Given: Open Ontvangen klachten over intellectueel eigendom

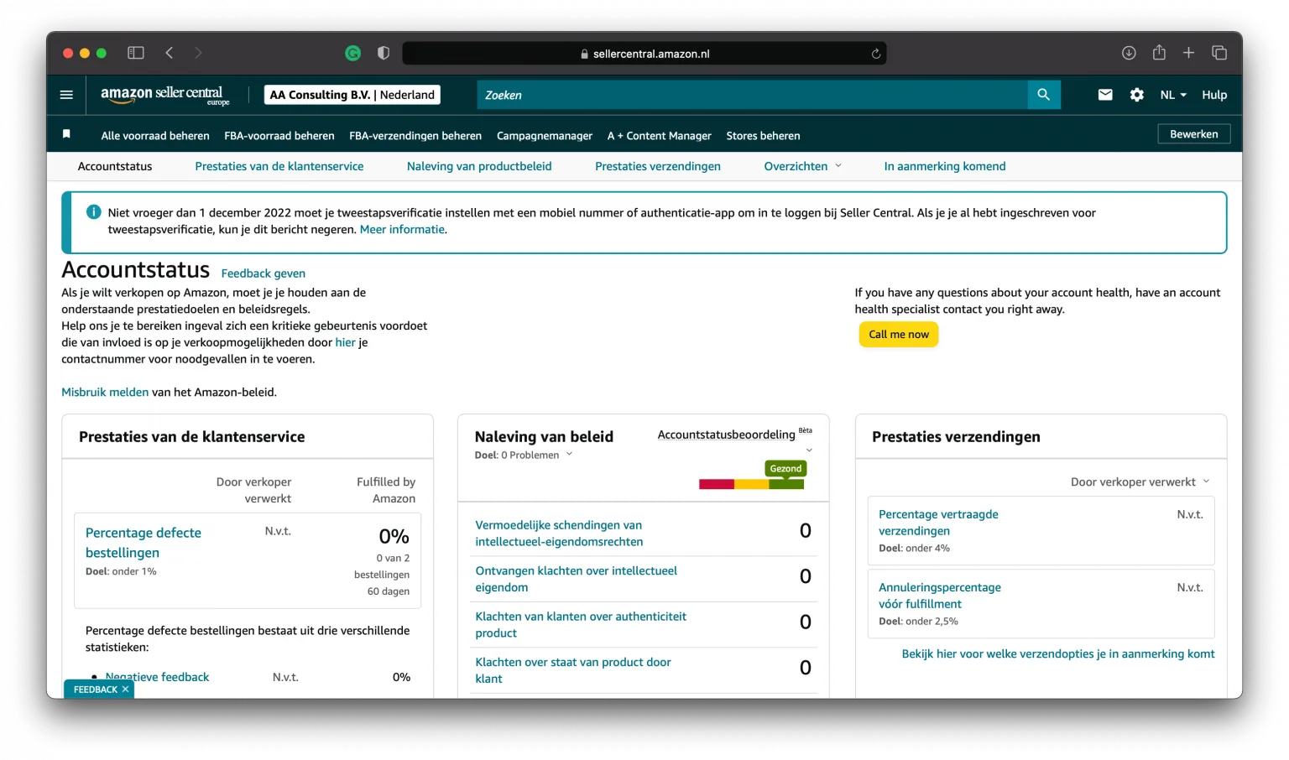Looking at the screenshot, I should (577, 579).
